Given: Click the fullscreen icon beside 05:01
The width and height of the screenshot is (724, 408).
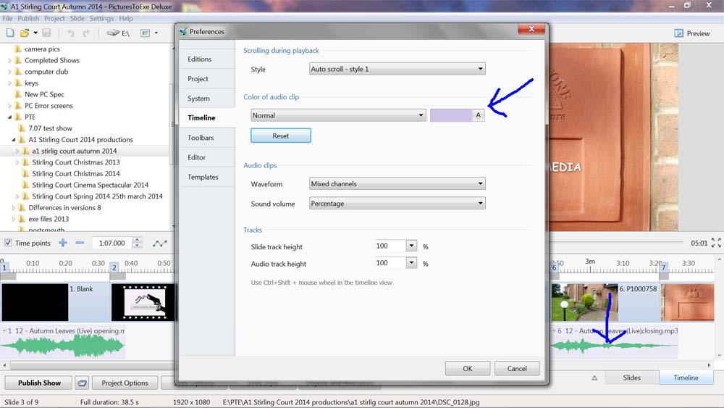Looking at the screenshot, I should (x=716, y=243).
